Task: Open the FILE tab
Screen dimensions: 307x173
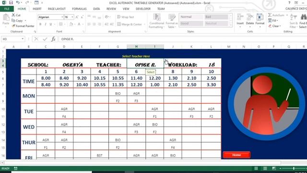Action: pyautogui.click(x=7, y=9)
